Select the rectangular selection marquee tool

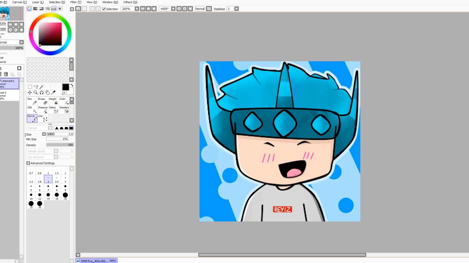30,87
